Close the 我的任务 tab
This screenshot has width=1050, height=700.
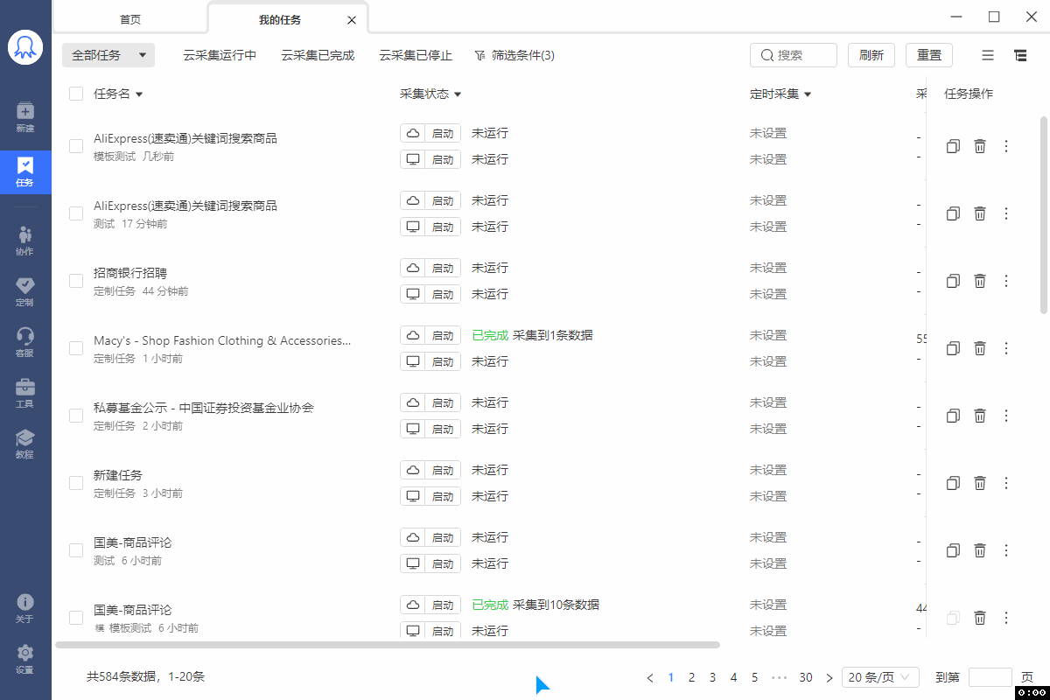pyautogui.click(x=352, y=19)
